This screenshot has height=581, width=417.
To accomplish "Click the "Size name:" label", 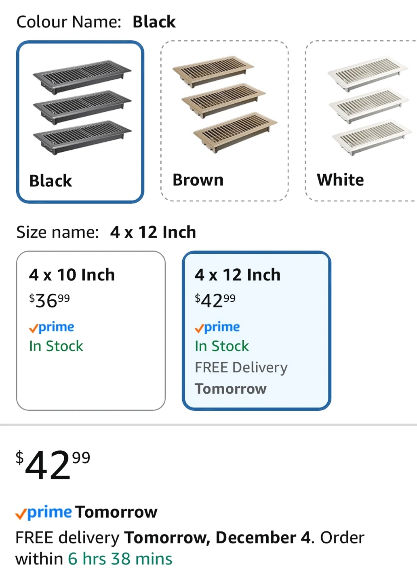I will [57, 232].
